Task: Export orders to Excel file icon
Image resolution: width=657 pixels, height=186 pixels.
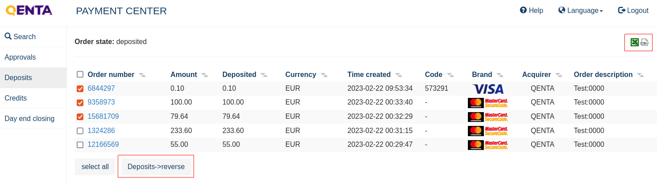Action: point(634,42)
